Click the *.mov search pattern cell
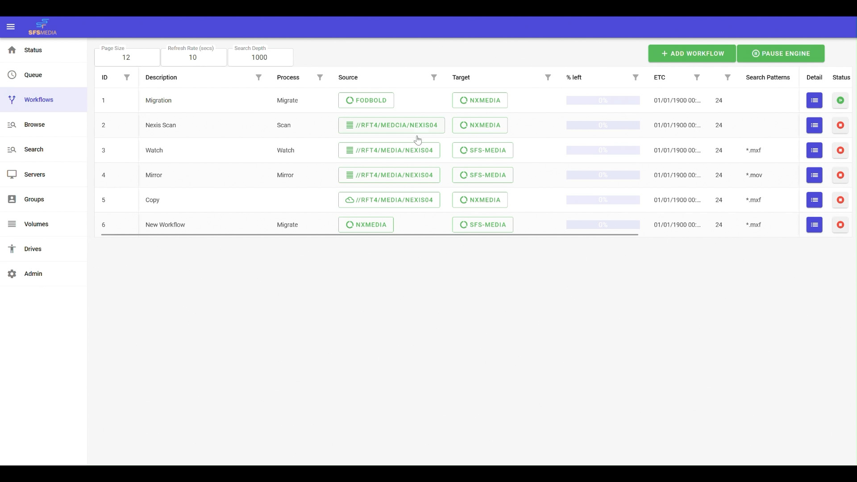The image size is (857, 482). pyautogui.click(x=754, y=175)
